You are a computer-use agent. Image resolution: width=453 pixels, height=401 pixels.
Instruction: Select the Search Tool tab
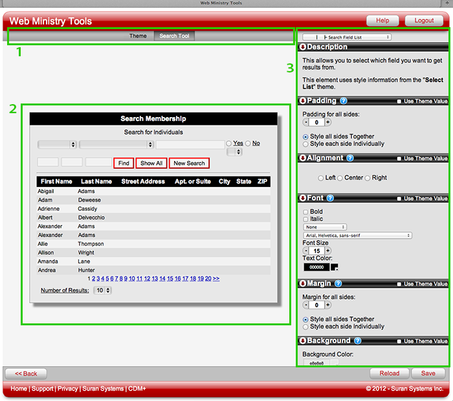point(174,36)
